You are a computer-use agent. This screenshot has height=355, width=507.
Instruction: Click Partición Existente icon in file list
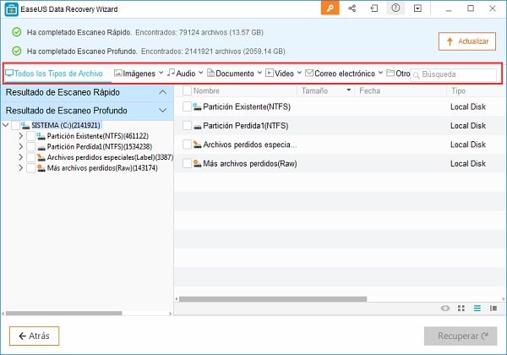pyautogui.click(x=197, y=106)
